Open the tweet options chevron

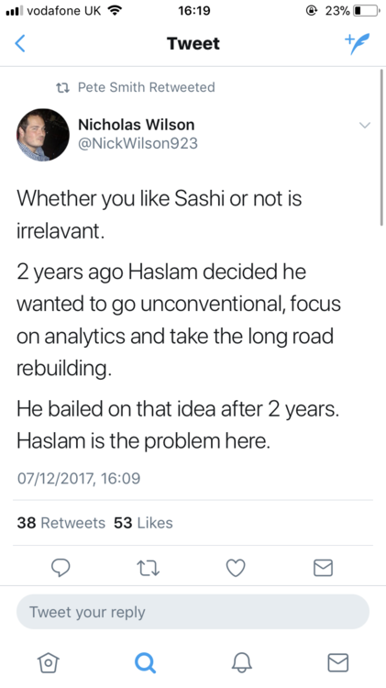[365, 125]
